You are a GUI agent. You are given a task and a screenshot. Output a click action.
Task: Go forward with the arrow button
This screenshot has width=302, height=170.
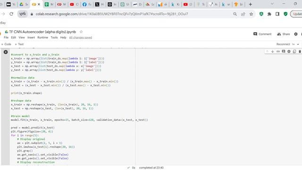(x=3, y=14)
